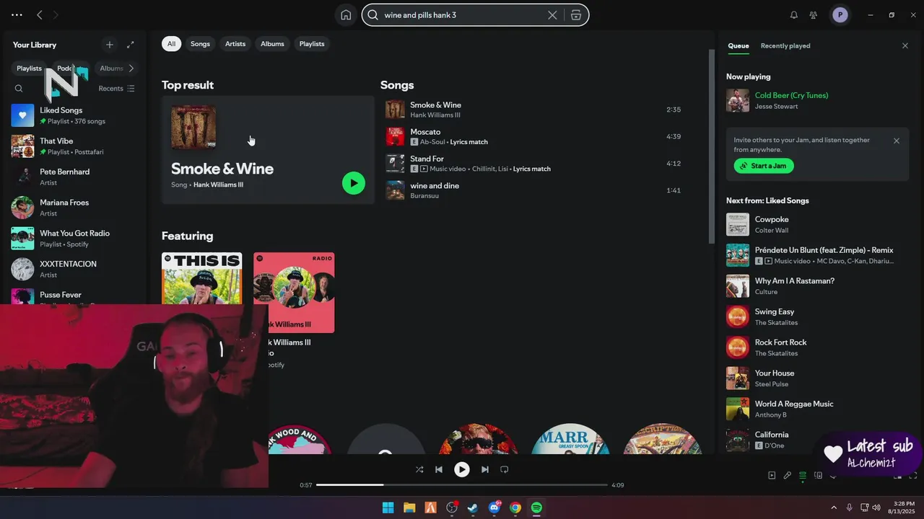This screenshot has width=924, height=519.
Task: Click the main play button in player bar
Action: click(462, 469)
